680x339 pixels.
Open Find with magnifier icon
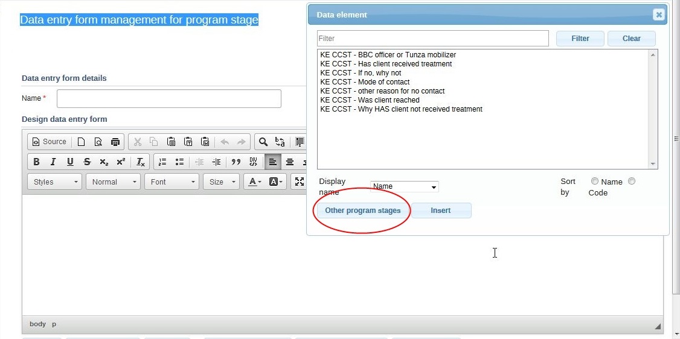[263, 142]
